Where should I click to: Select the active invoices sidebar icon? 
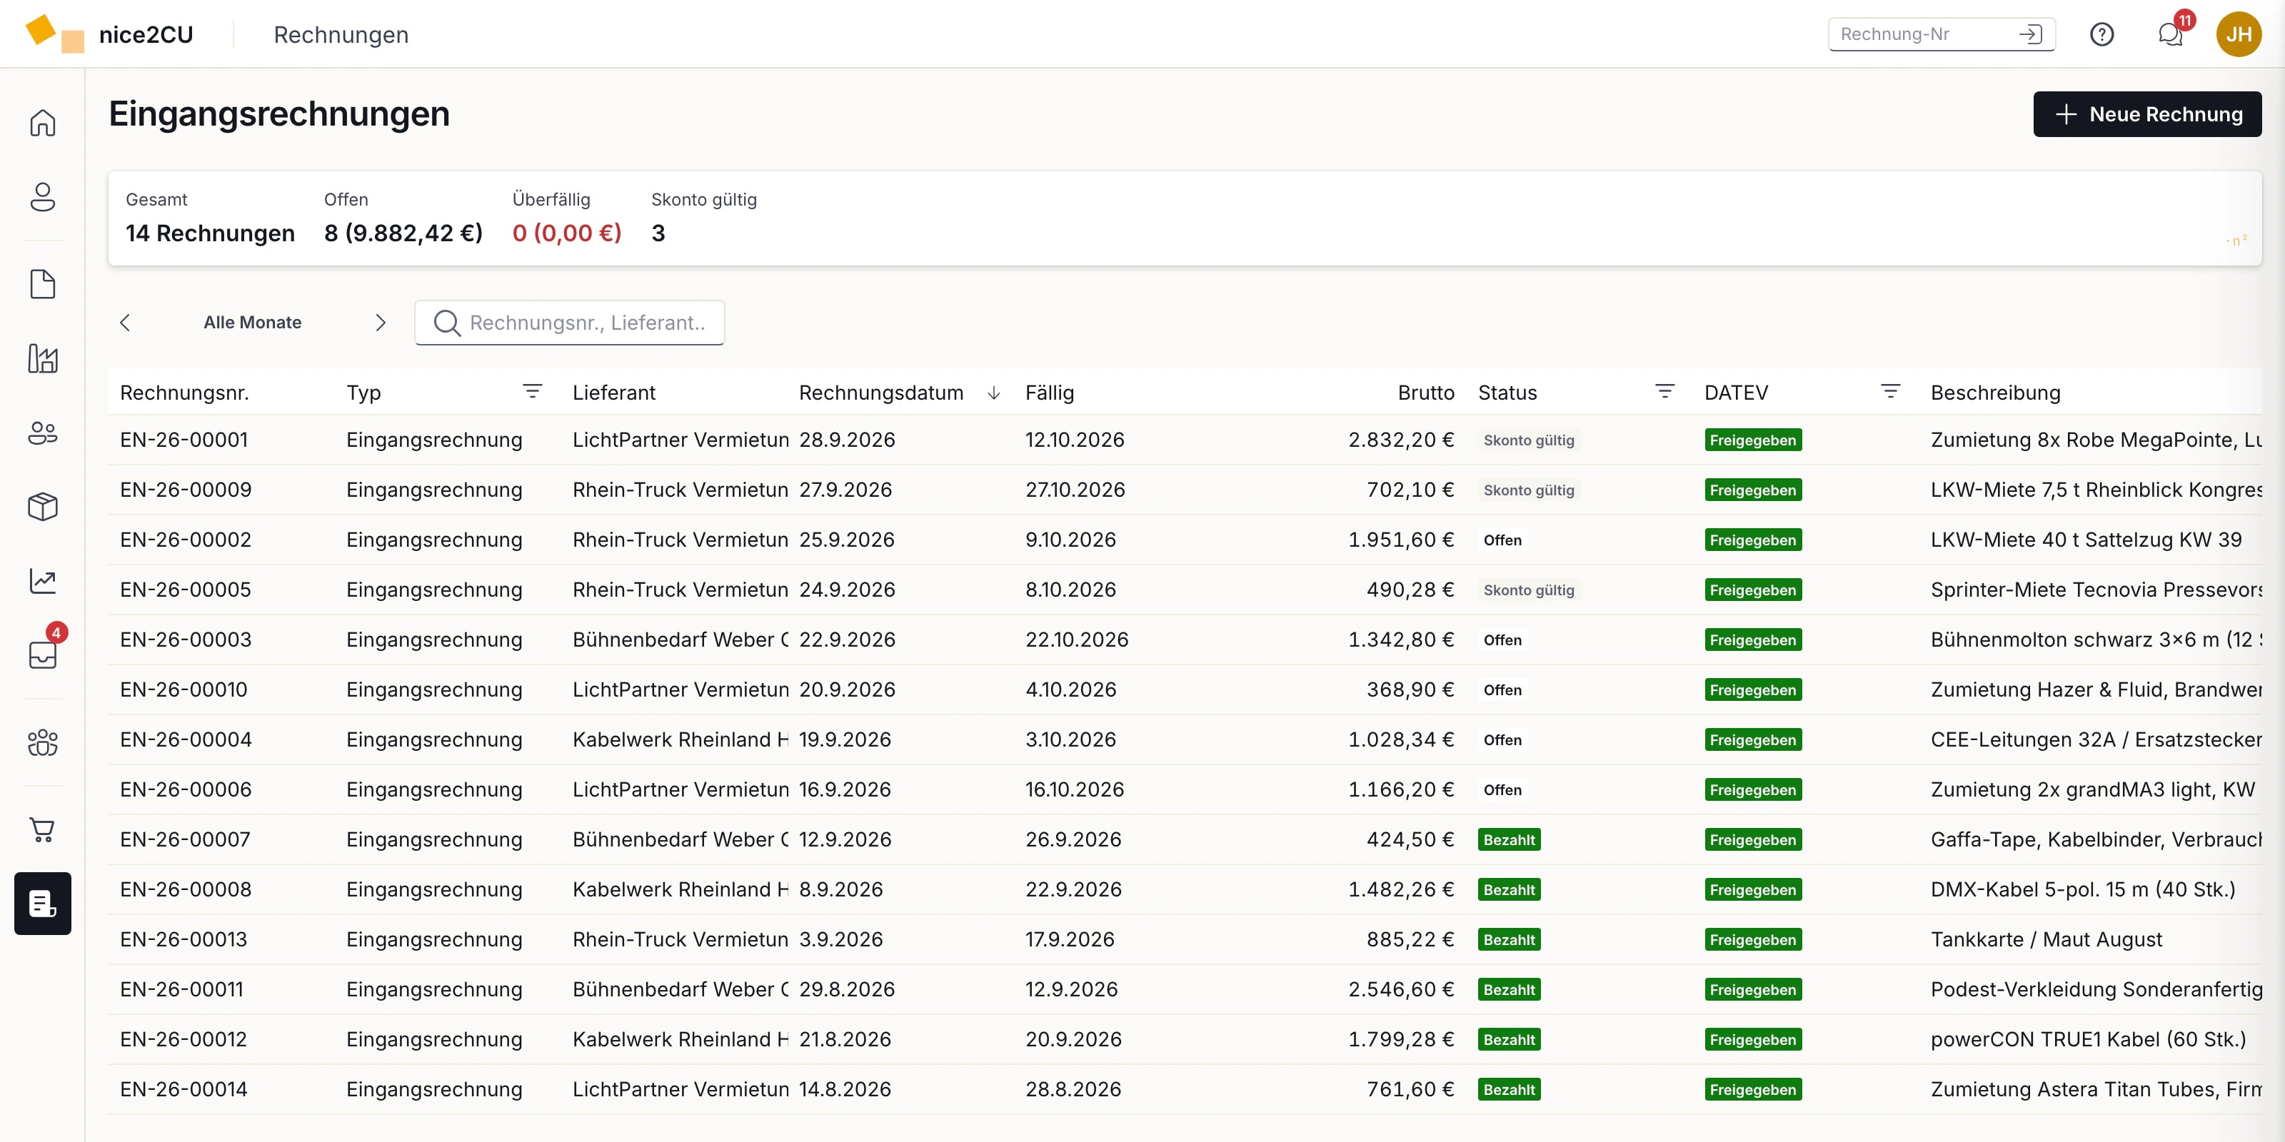pos(43,904)
